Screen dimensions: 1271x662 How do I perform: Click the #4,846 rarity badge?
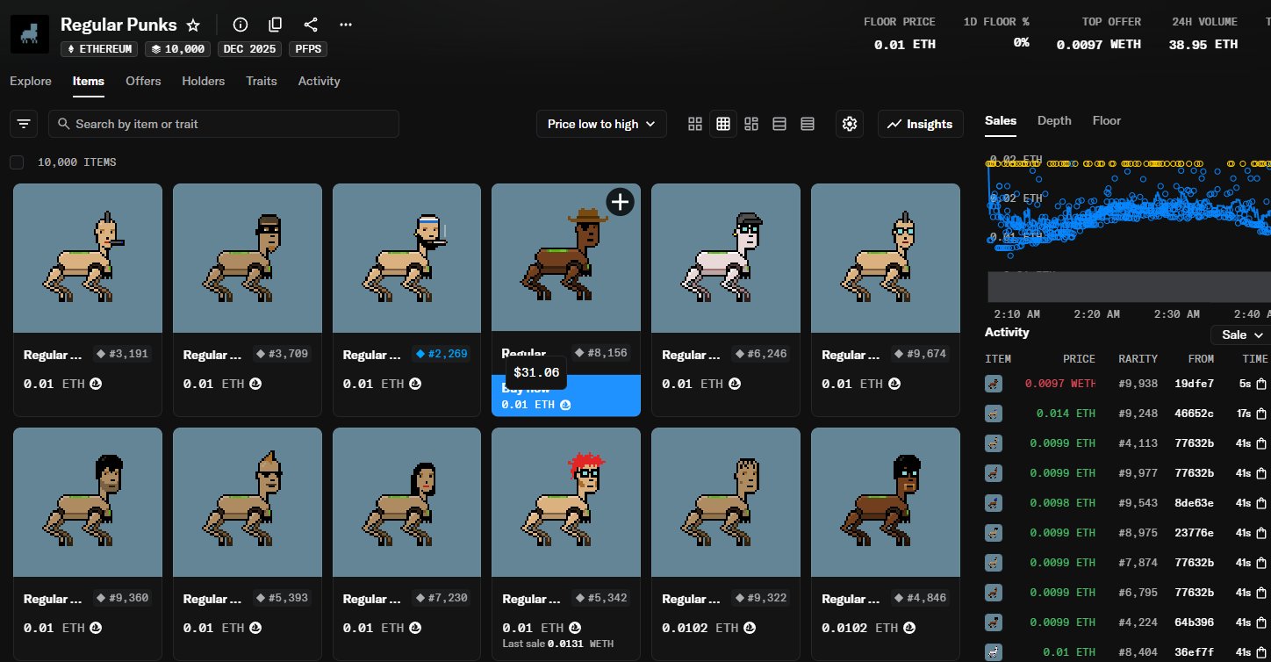922,598
